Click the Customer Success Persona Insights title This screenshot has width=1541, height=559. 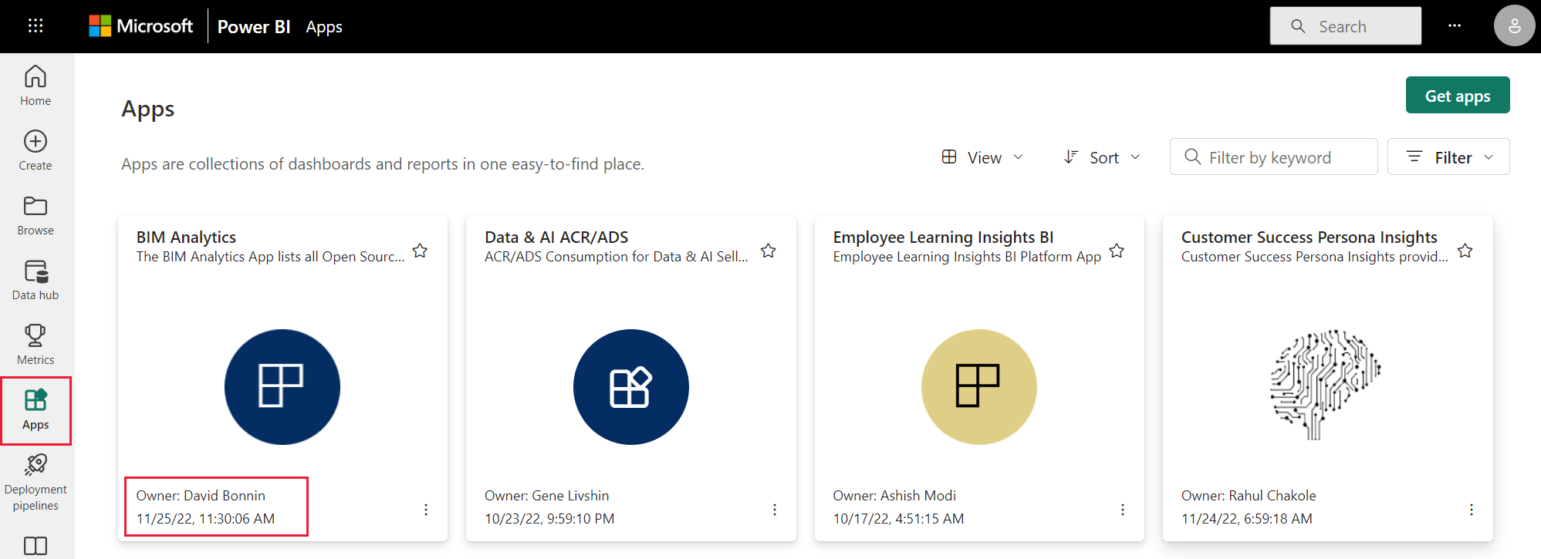(x=1309, y=237)
